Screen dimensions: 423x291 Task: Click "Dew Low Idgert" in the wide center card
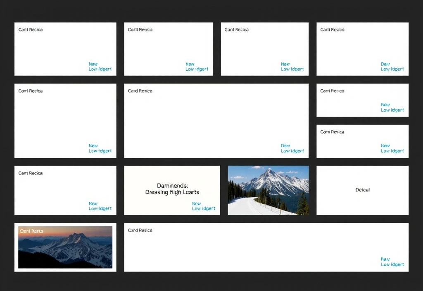(292, 148)
